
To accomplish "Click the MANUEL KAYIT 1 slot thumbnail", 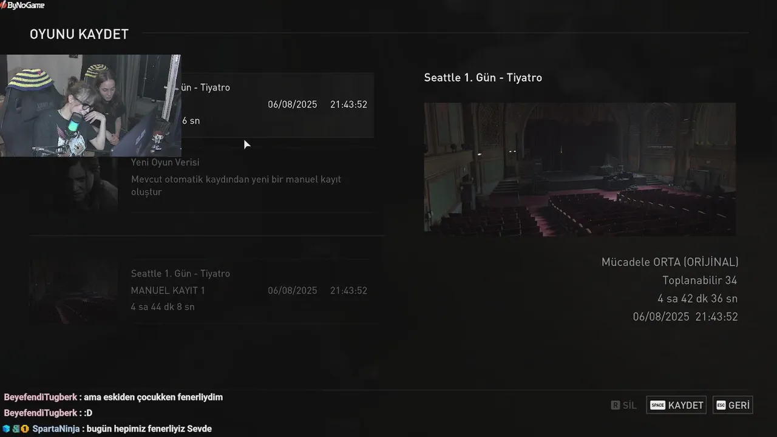I will [73, 291].
